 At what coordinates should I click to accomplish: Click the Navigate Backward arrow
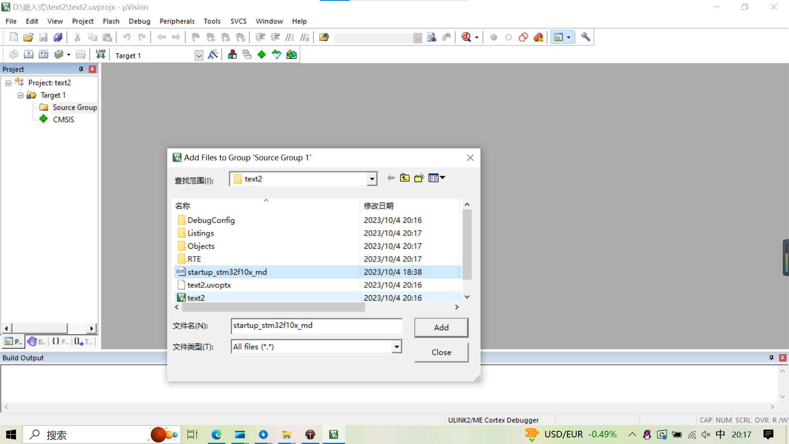click(x=161, y=37)
